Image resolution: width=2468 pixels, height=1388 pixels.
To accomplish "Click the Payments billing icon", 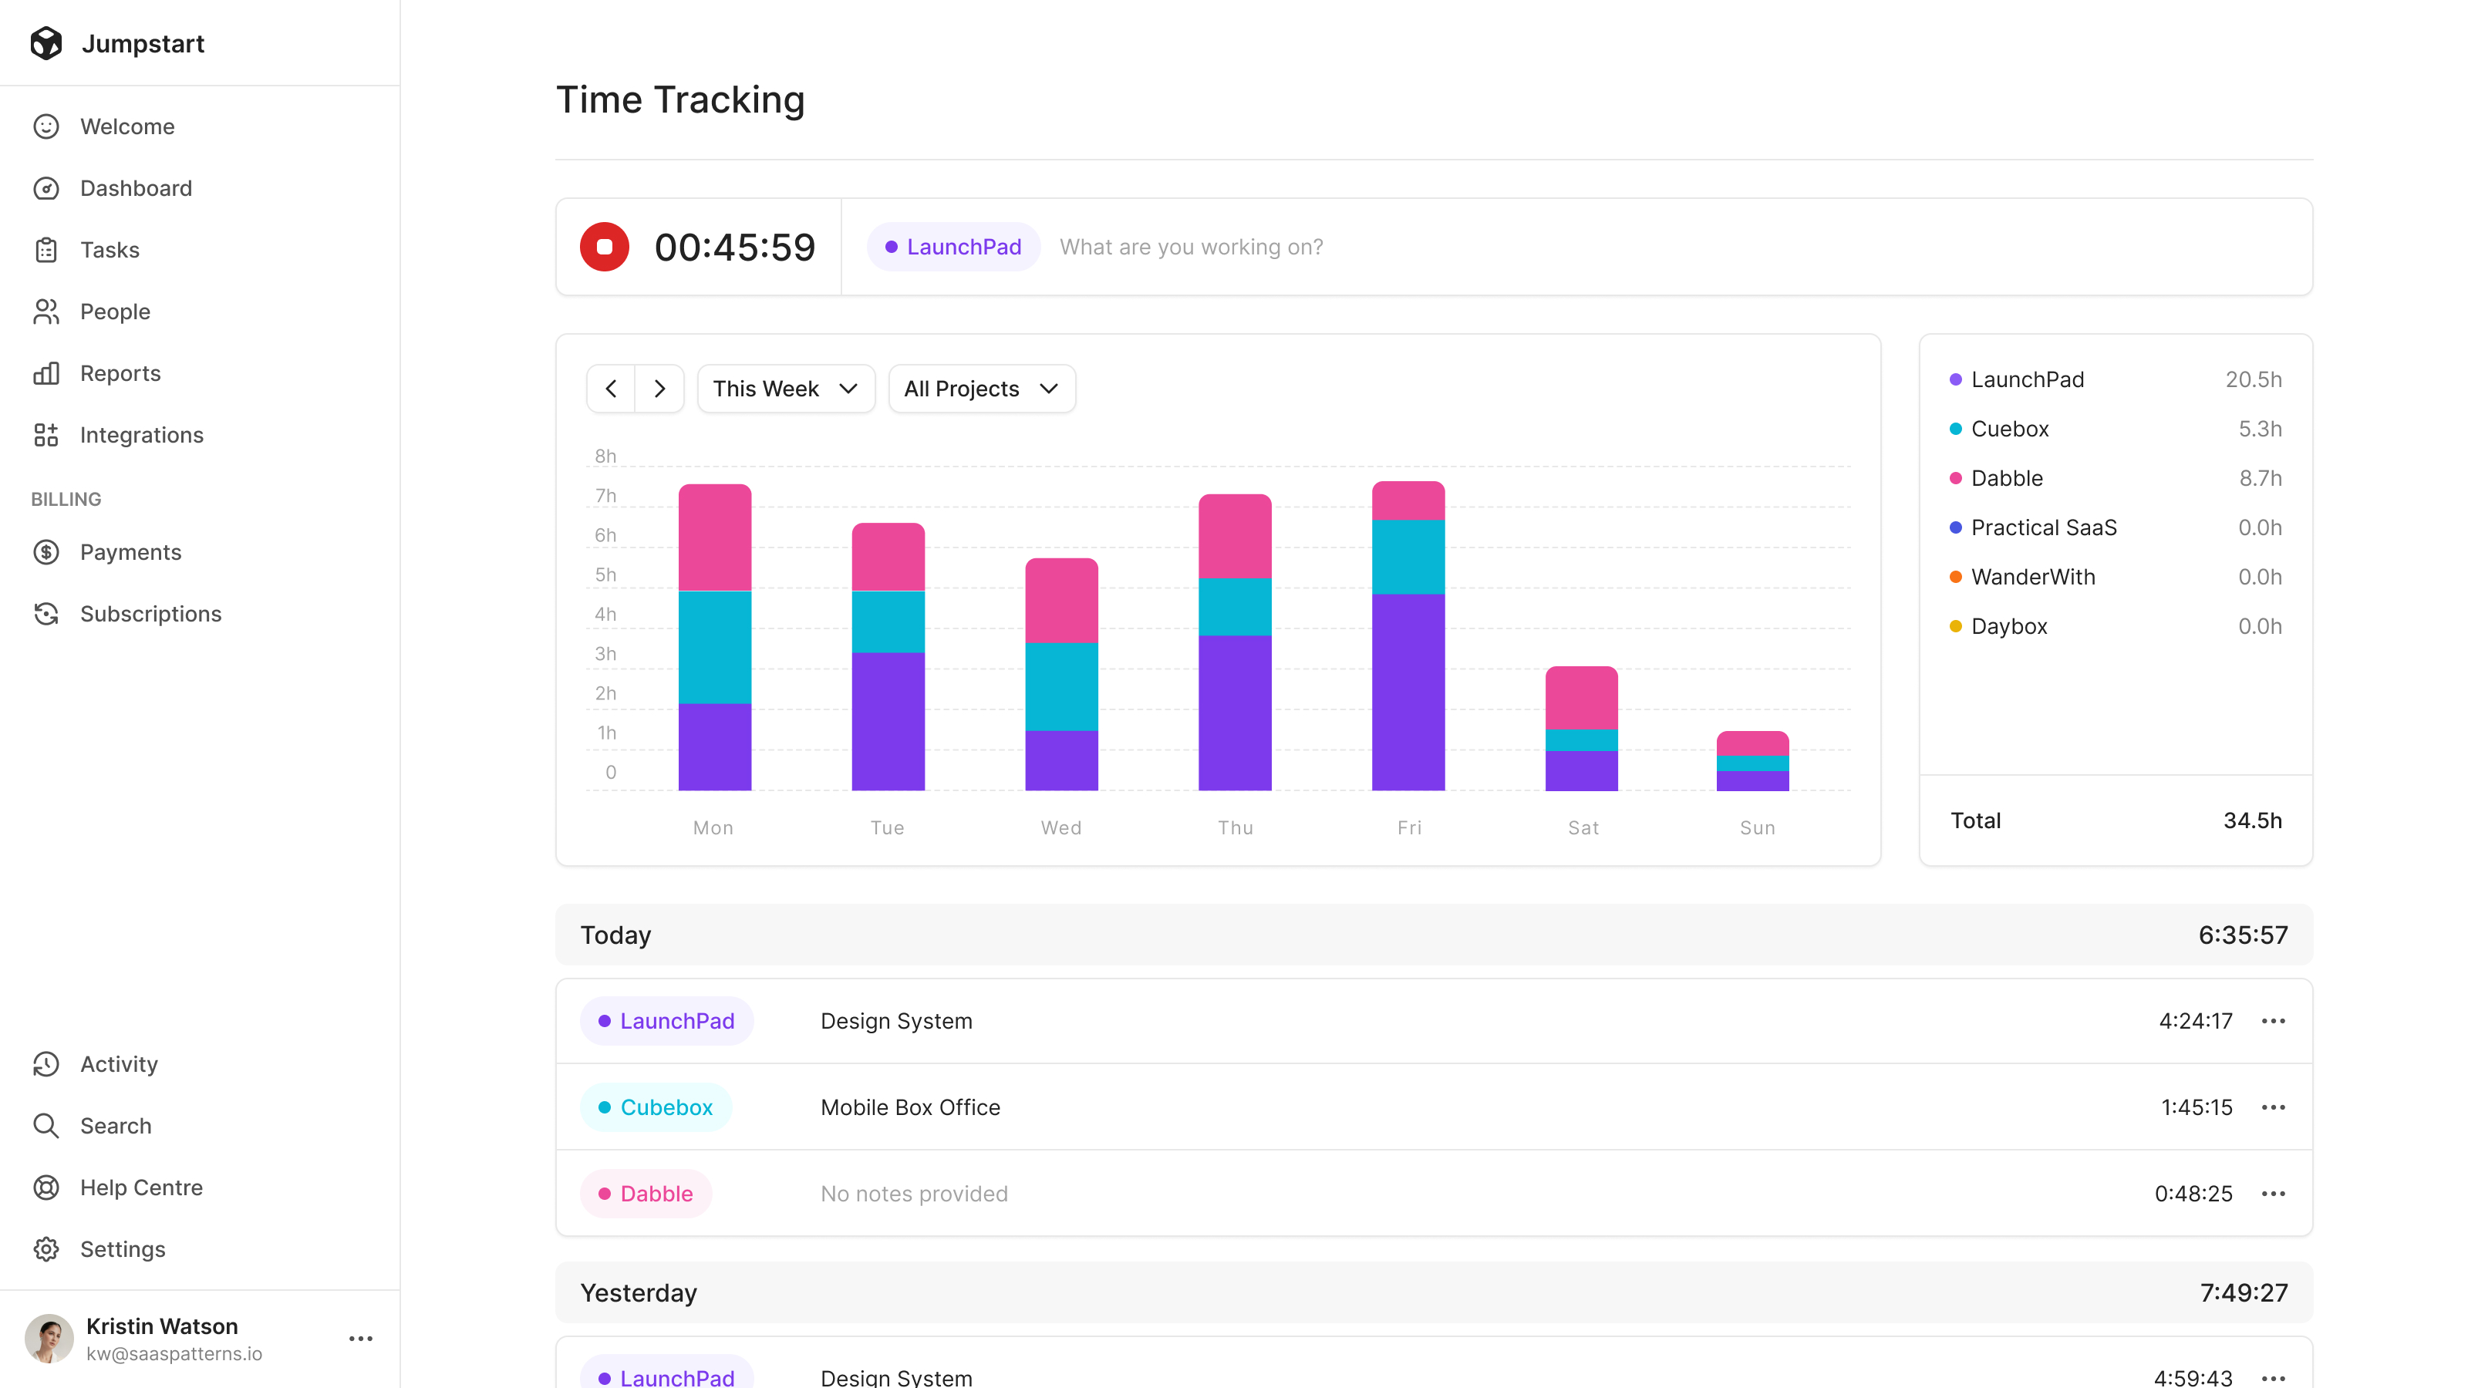I will (x=46, y=551).
